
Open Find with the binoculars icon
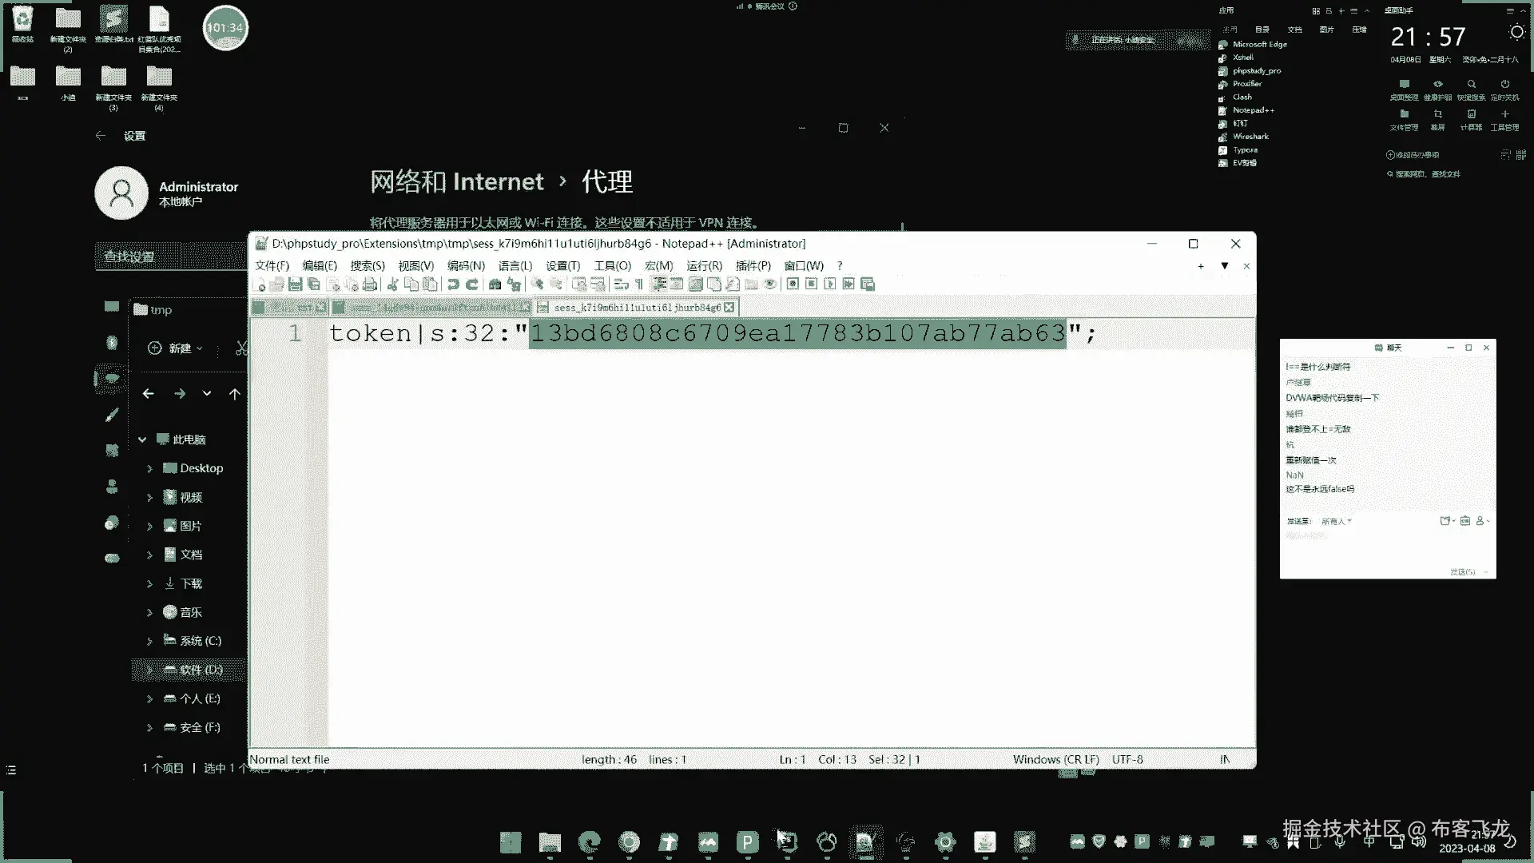pos(495,284)
